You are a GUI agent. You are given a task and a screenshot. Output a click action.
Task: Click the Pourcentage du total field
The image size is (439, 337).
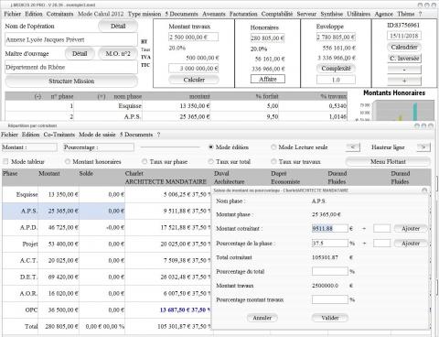coord(330,271)
